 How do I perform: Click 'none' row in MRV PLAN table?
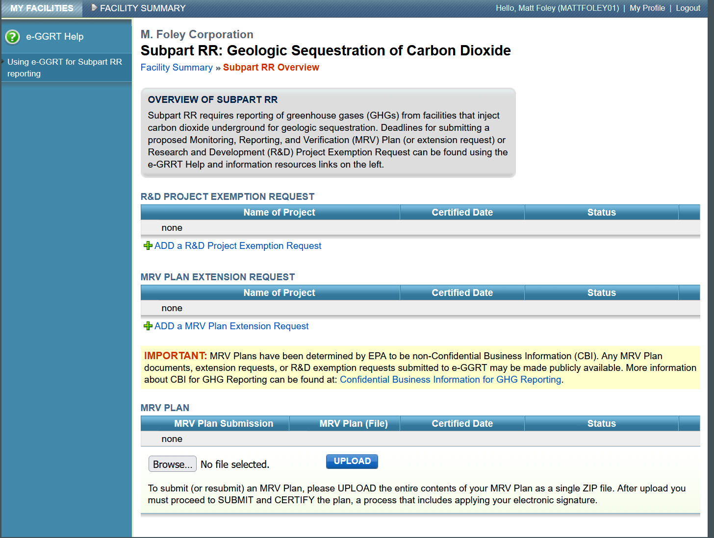pos(420,439)
